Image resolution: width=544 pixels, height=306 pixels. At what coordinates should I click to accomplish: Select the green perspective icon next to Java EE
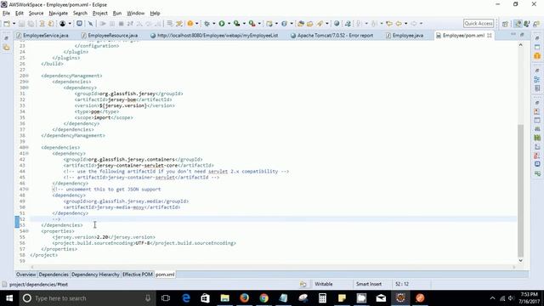coord(527,24)
